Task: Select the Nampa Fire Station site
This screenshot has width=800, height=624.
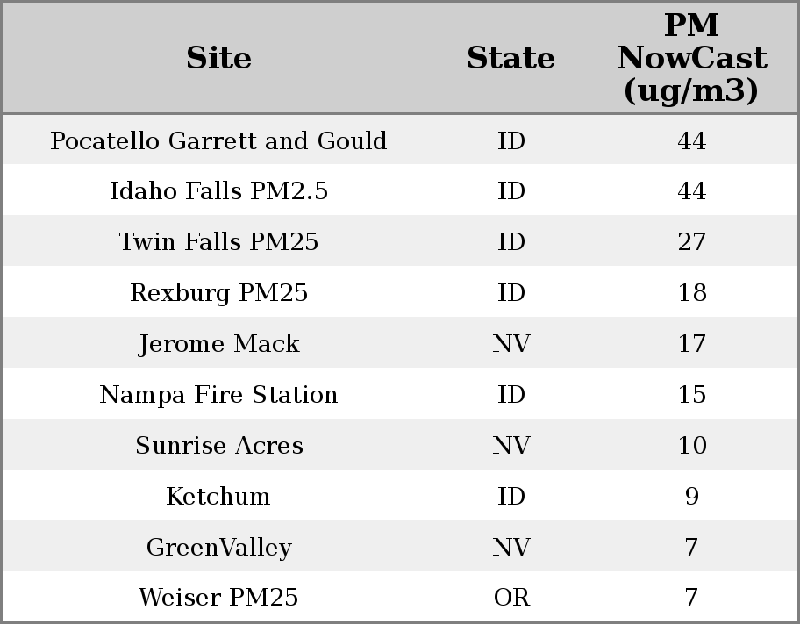Action: coord(218,395)
